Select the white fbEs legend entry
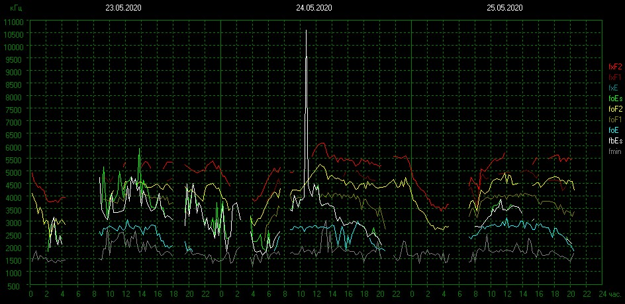 (x=615, y=141)
